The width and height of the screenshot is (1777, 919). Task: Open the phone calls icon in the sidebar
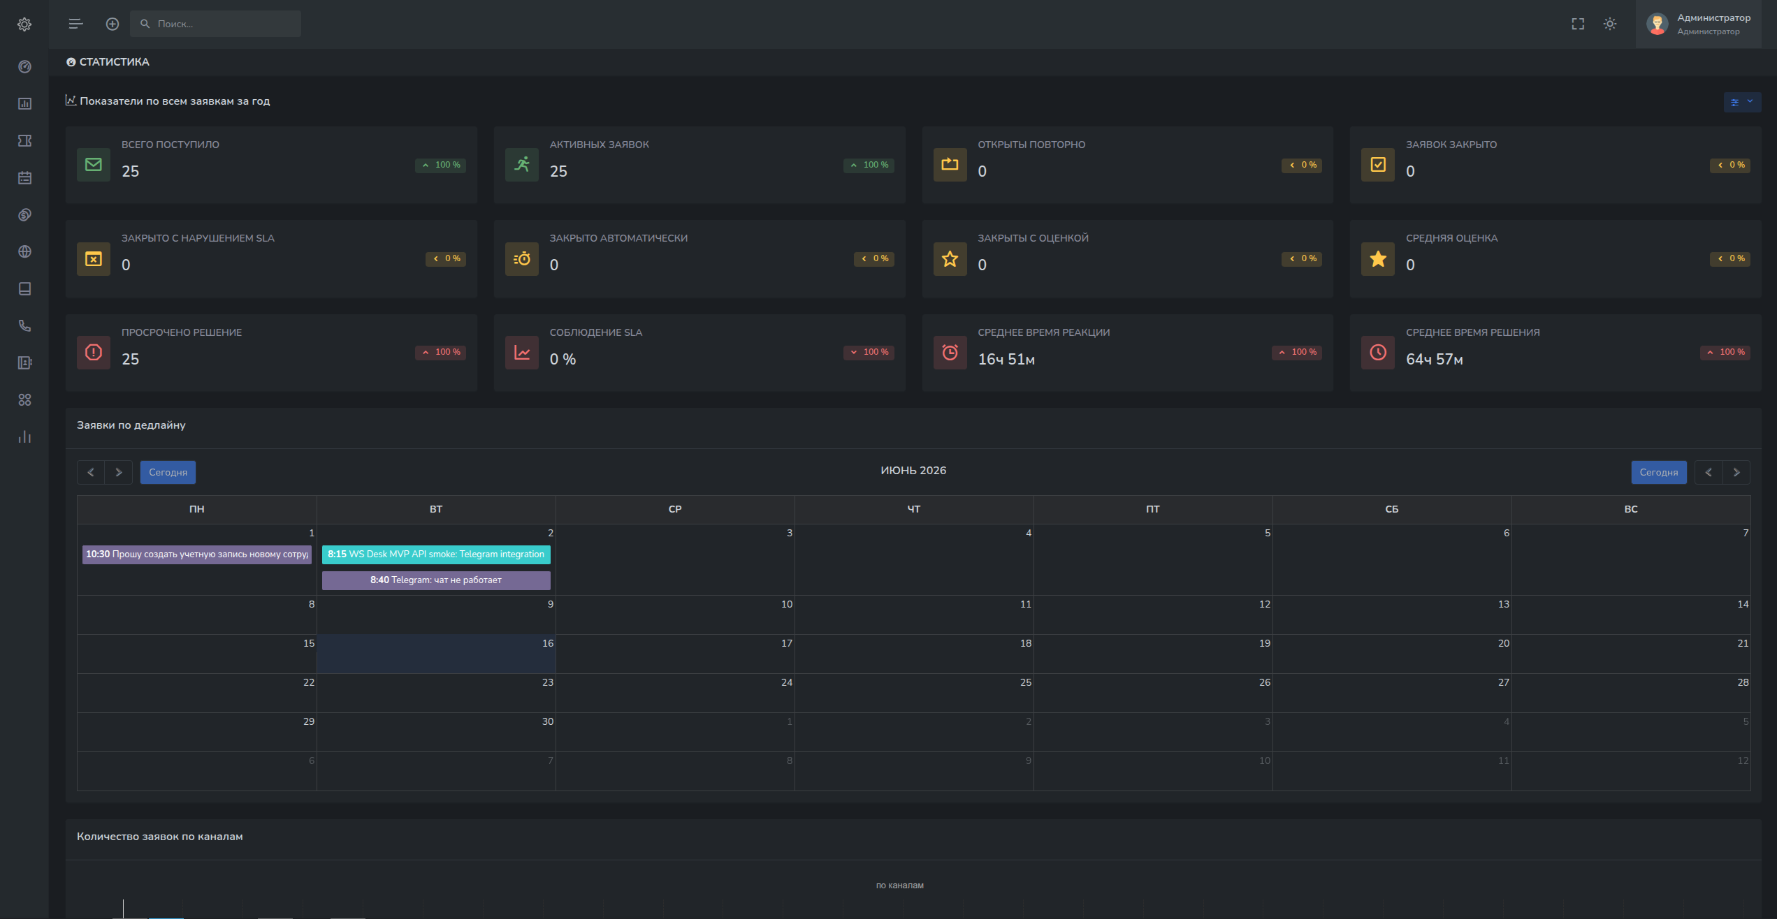pyautogui.click(x=24, y=325)
